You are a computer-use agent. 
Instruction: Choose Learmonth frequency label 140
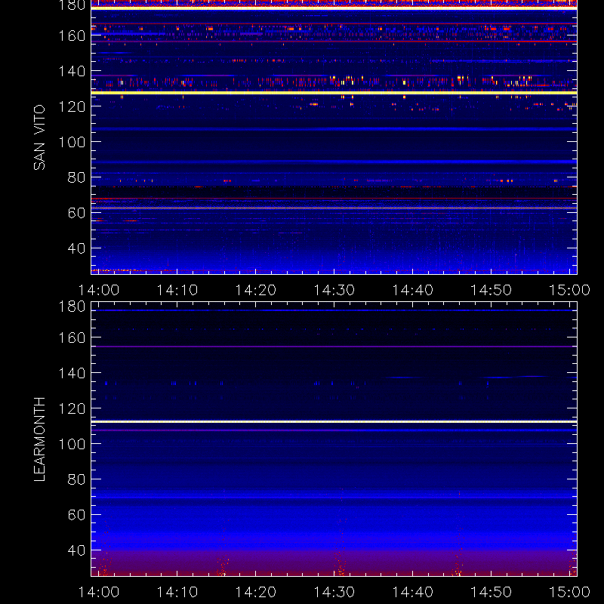pos(72,373)
